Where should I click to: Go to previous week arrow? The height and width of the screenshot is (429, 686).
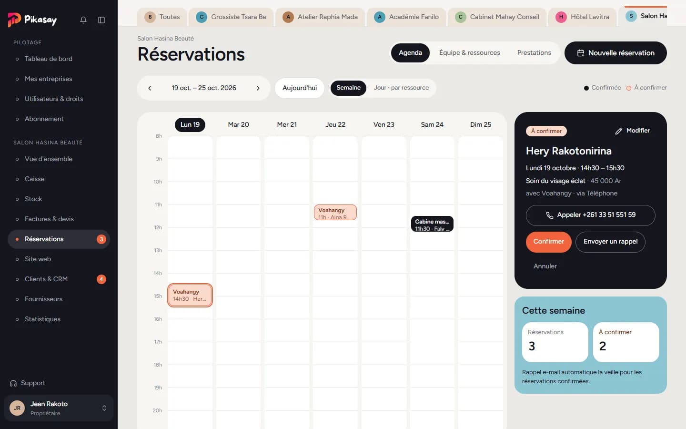pyautogui.click(x=150, y=88)
